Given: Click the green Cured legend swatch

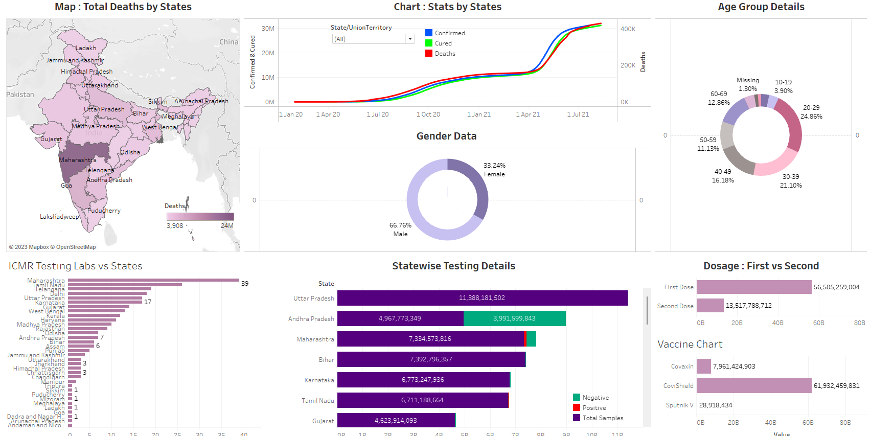Looking at the screenshot, I should click(x=429, y=43).
